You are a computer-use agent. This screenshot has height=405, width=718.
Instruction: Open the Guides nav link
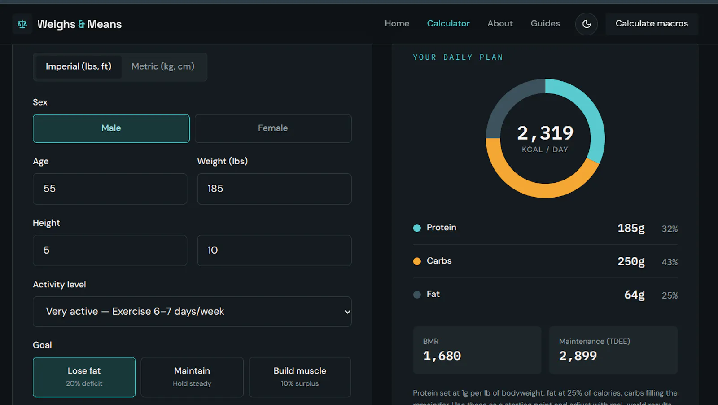545,23
